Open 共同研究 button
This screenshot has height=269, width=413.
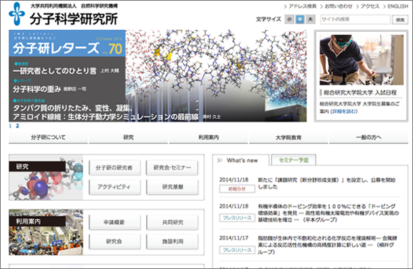coord(172,222)
